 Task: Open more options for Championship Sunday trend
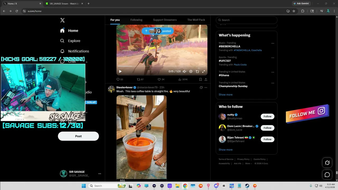point(273,83)
